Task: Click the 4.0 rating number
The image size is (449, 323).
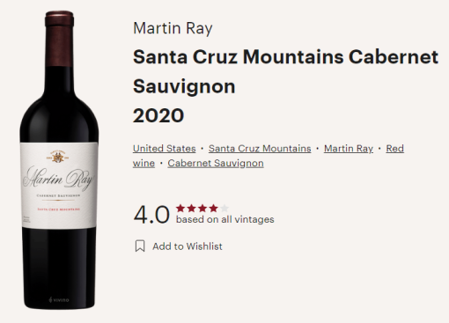Action: pos(151,215)
